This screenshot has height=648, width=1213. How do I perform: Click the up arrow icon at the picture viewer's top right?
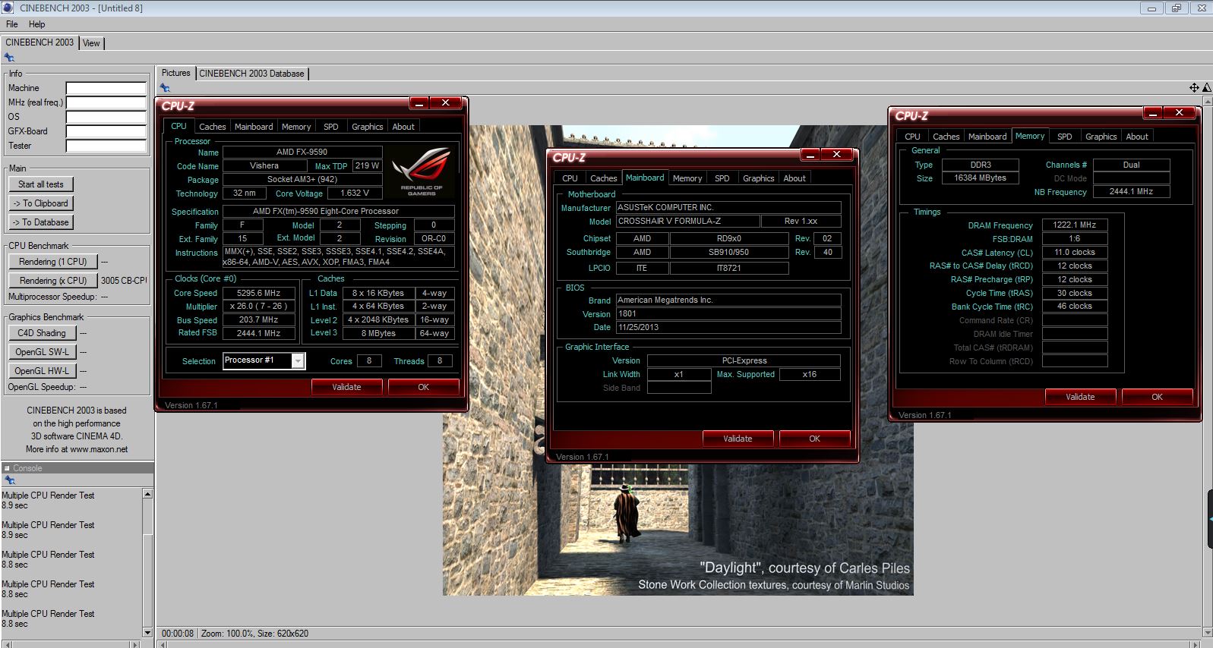tap(1207, 88)
